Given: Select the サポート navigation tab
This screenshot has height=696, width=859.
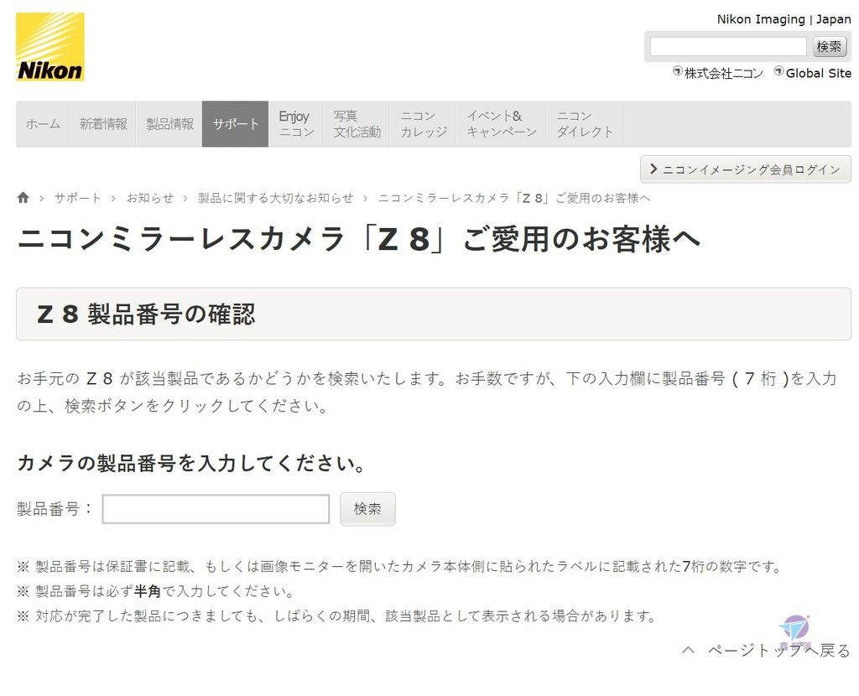Looking at the screenshot, I should point(236,124).
